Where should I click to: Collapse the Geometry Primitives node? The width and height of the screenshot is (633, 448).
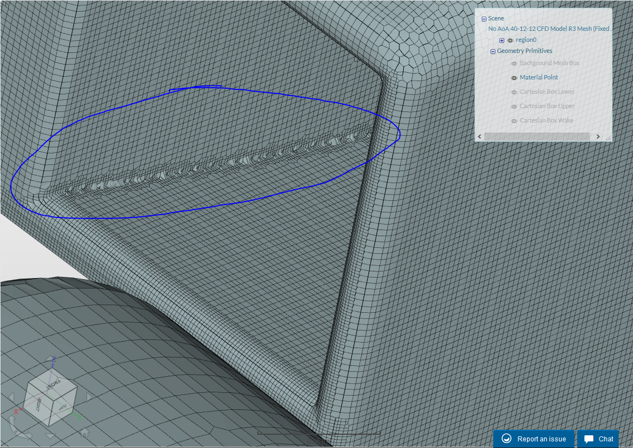(493, 52)
